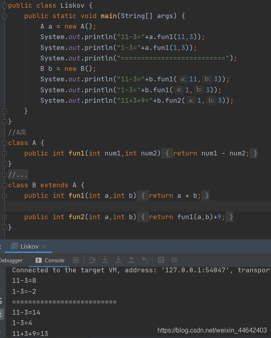Expand folded body 'return fun1(a,b)+9;'
The width and height of the screenshot is (271, 338).
[185, 217]
